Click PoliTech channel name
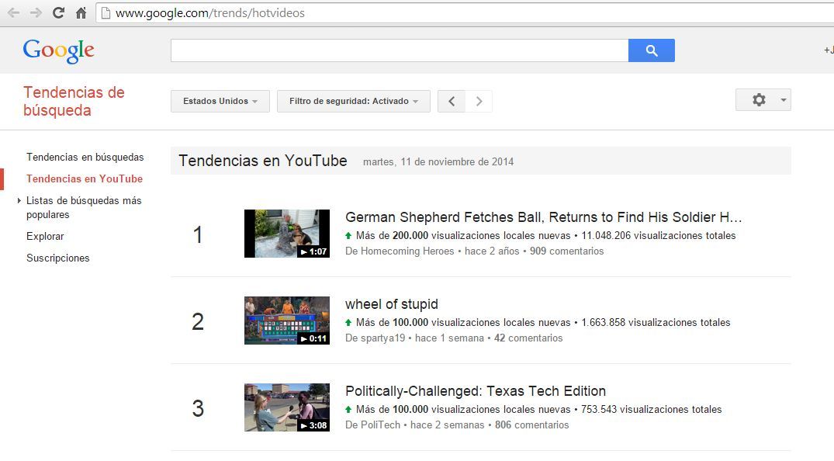Image resolution: width=834 pixels, height=461 pixels. click(x=380, y=425)
